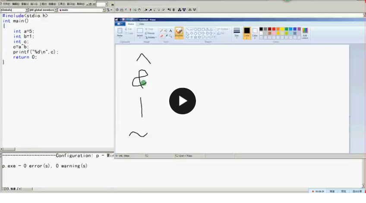The height and width of the screenshot is (203, 366).
Task: Click the Select tool in Paint
Action: (x=140, y=32)
